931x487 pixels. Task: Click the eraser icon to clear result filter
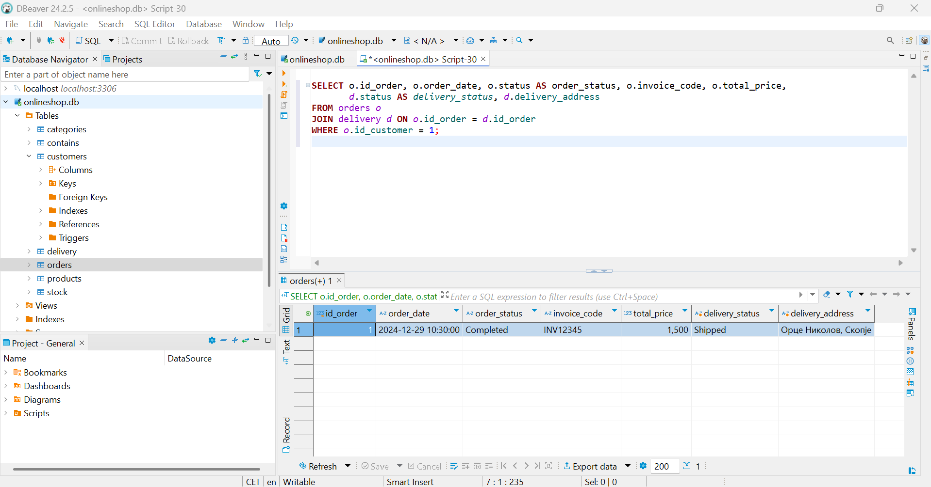827,294
